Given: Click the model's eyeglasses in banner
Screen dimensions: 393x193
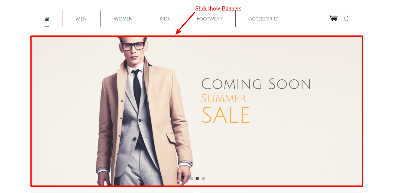Looking at the screenshot, I should pos(133,46).
